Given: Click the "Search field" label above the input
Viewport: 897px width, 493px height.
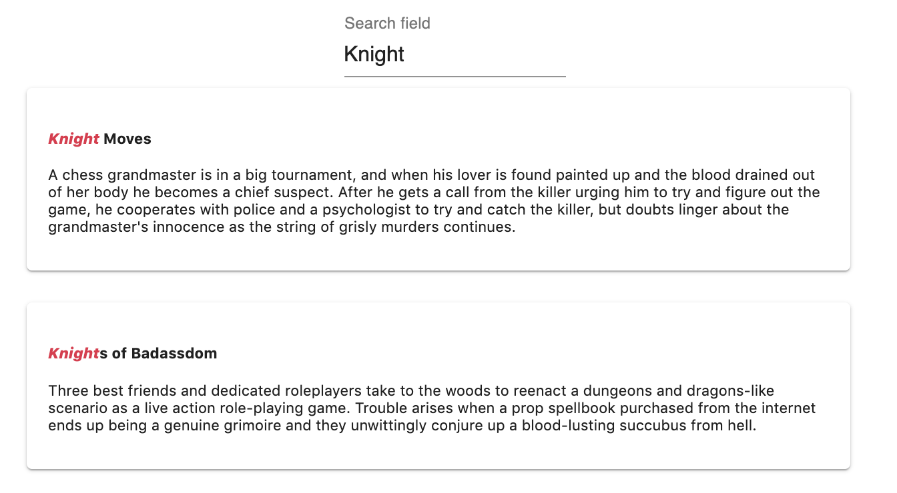Looking at the screenshot, I should click(x=387, y=23).
